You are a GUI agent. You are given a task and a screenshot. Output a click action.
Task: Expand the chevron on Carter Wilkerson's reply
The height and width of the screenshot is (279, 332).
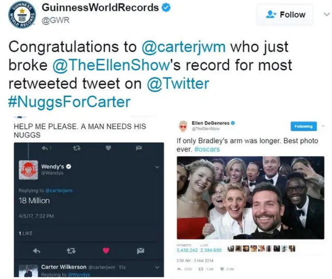coord(157,268)
